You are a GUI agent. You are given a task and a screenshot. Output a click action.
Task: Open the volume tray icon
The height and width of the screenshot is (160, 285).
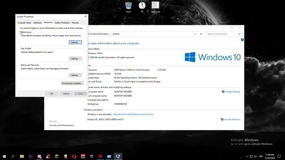(x=255, y=156)
